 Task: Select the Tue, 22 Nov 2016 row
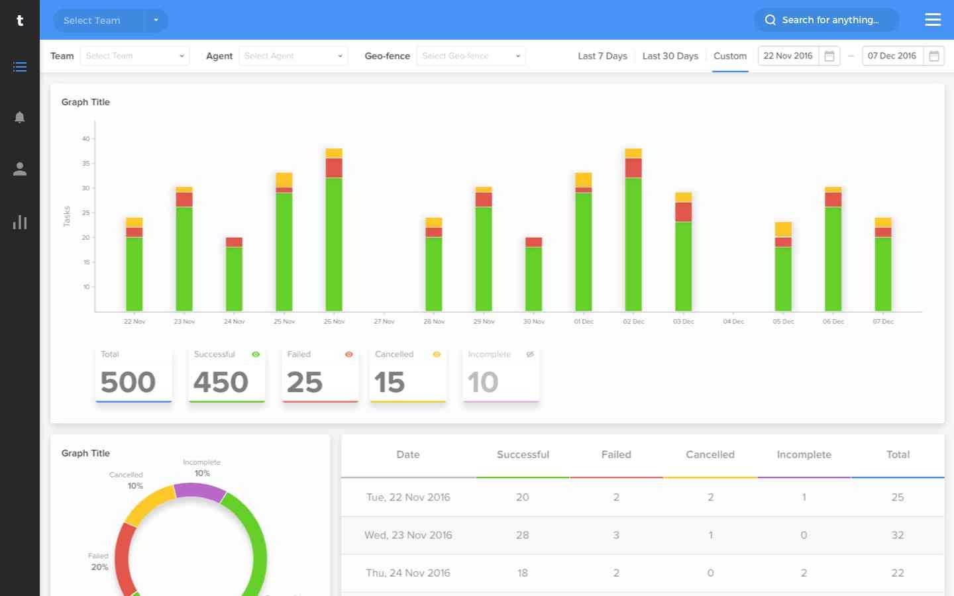click(643, 497)
